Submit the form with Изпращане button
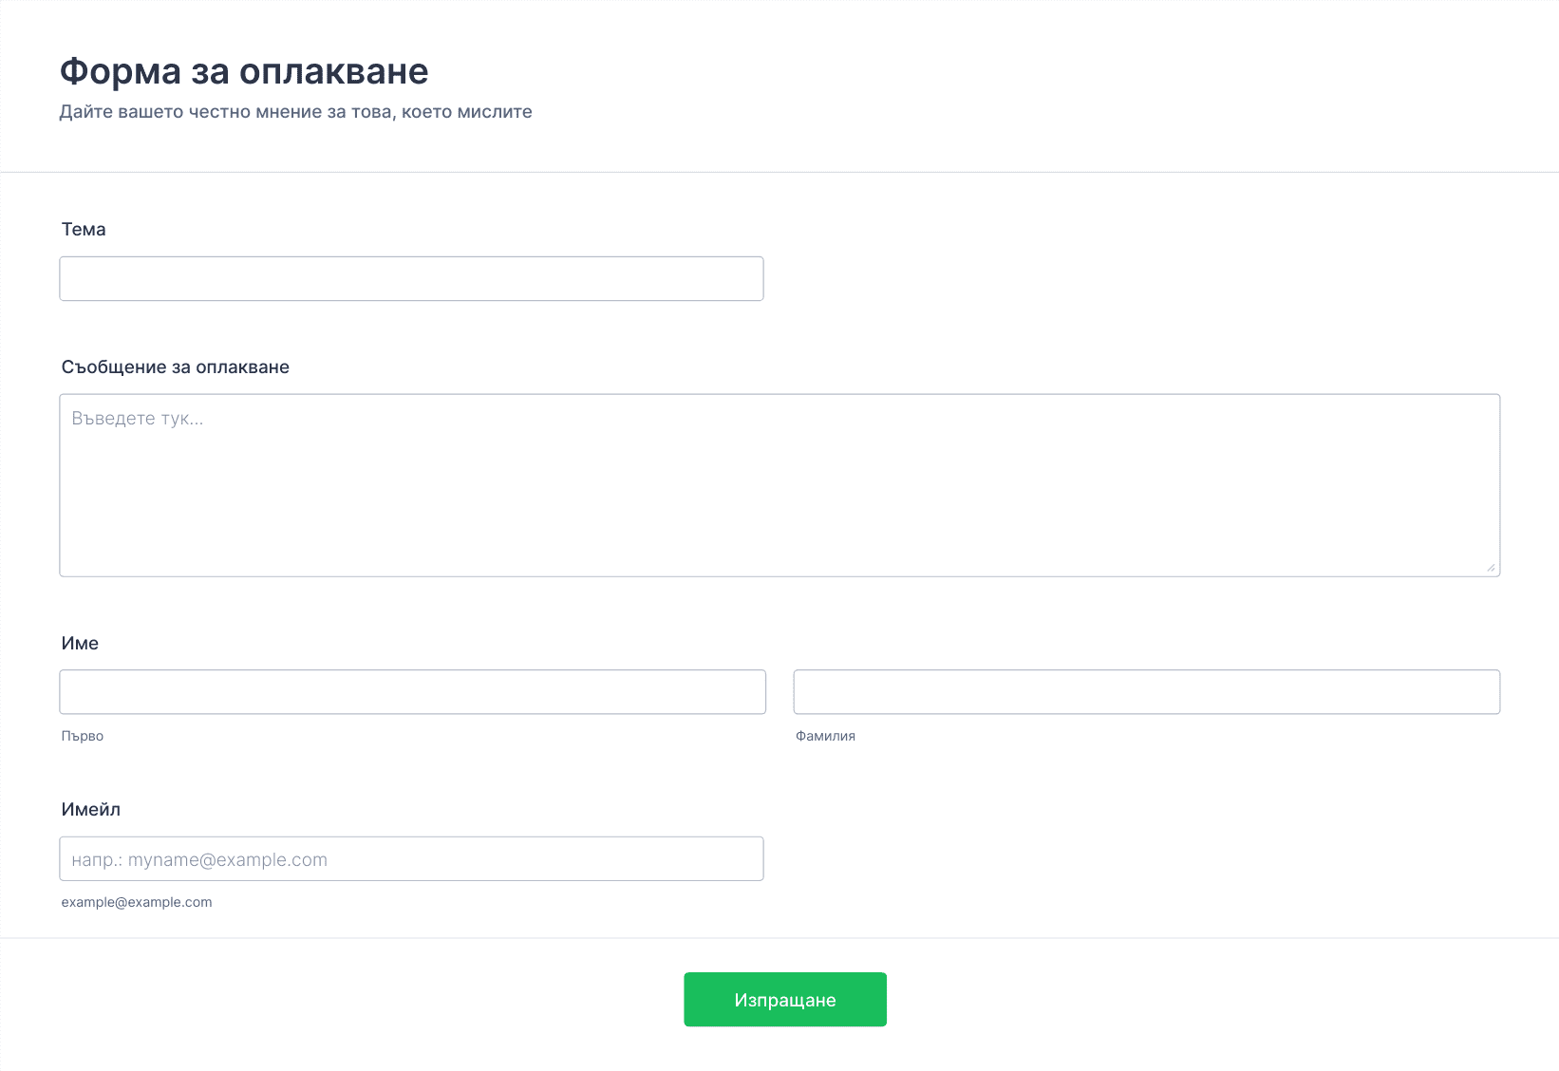 click(x=785, y=999)
